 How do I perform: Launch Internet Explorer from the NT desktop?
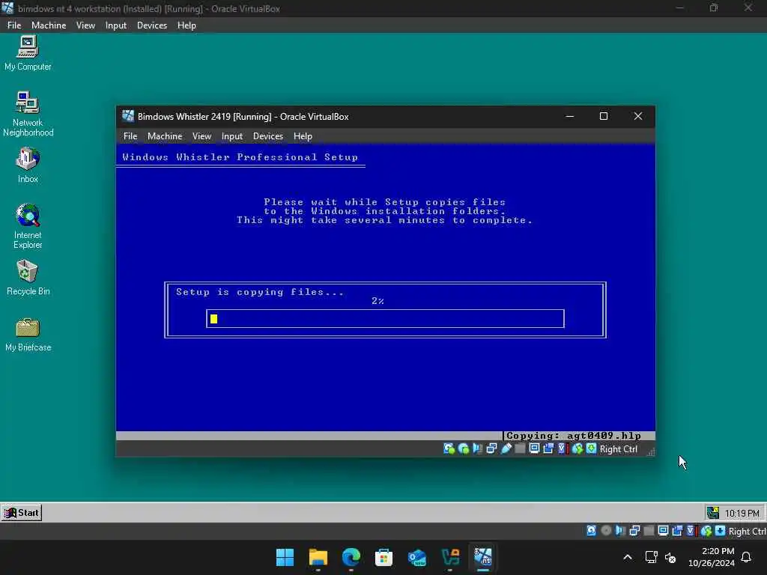coord(28,226)
